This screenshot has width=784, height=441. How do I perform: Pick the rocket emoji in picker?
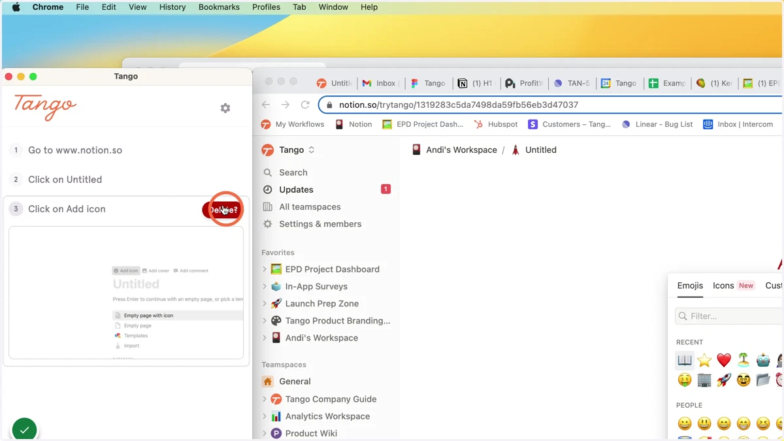[724, 380]
